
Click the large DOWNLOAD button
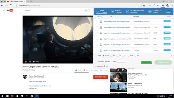click(x=163, y=62)
